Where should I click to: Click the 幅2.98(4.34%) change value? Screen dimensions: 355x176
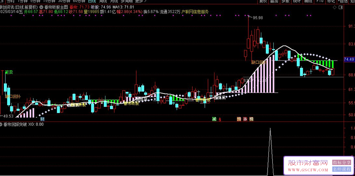(130, 12)
